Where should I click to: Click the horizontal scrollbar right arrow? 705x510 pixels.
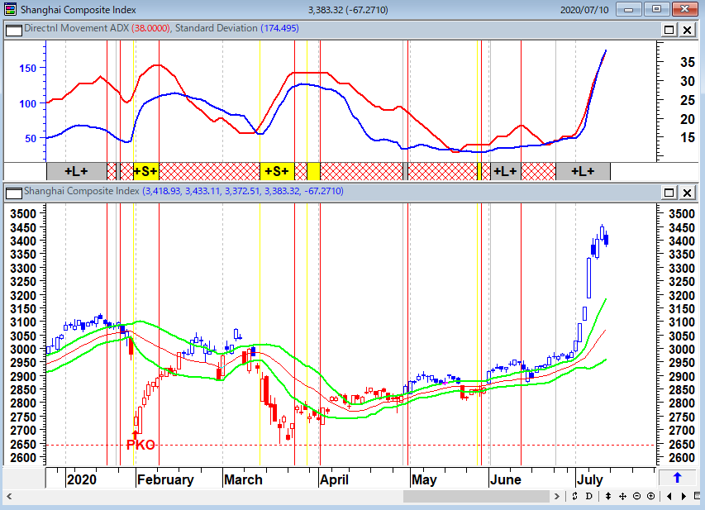coord(556,496)
